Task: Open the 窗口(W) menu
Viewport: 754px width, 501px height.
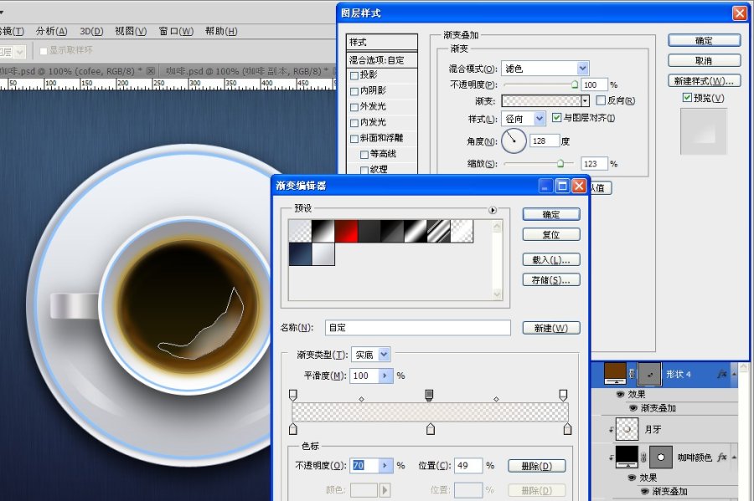Action: coord(176,31)
